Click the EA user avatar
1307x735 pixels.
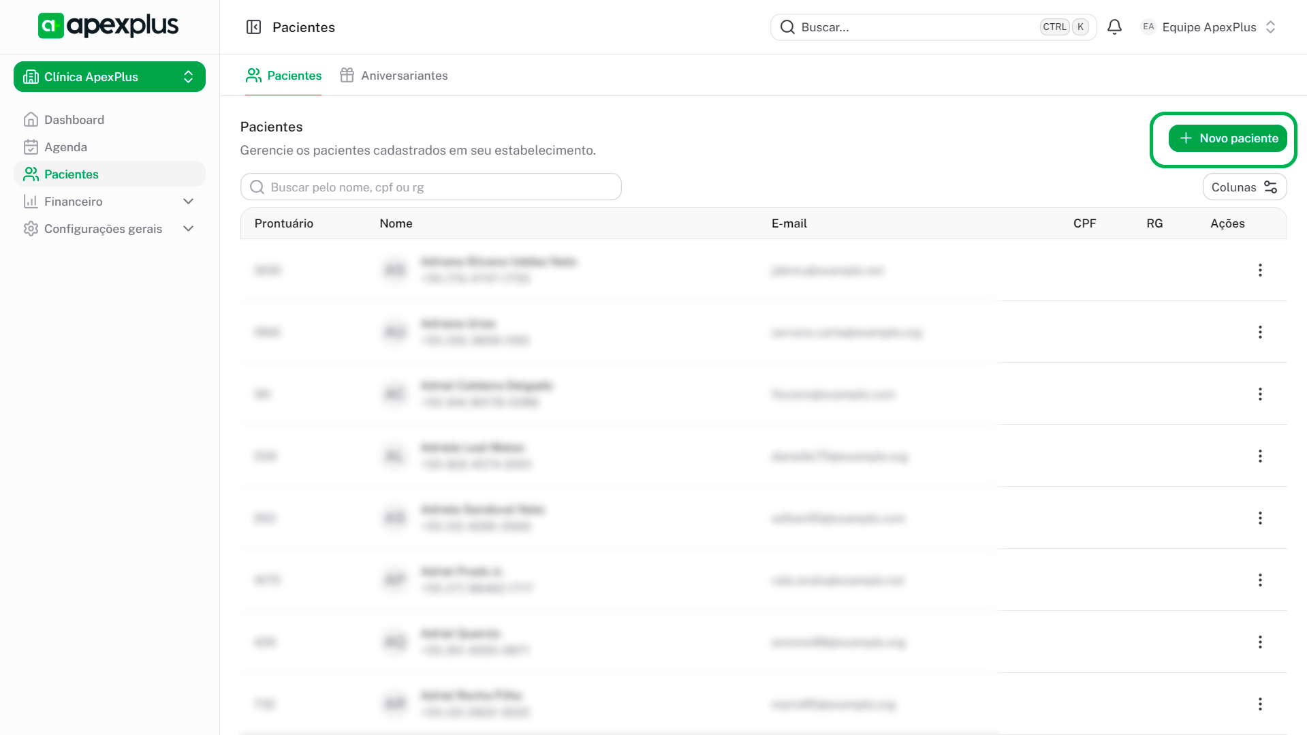(1148, 27)
